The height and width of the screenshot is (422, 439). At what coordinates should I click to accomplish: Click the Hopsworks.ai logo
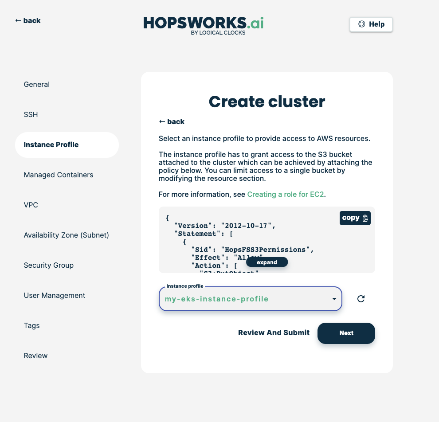204,25
